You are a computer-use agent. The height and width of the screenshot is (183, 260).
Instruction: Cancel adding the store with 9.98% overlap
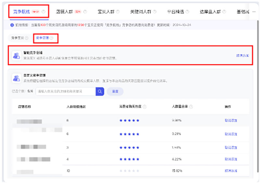231,120
